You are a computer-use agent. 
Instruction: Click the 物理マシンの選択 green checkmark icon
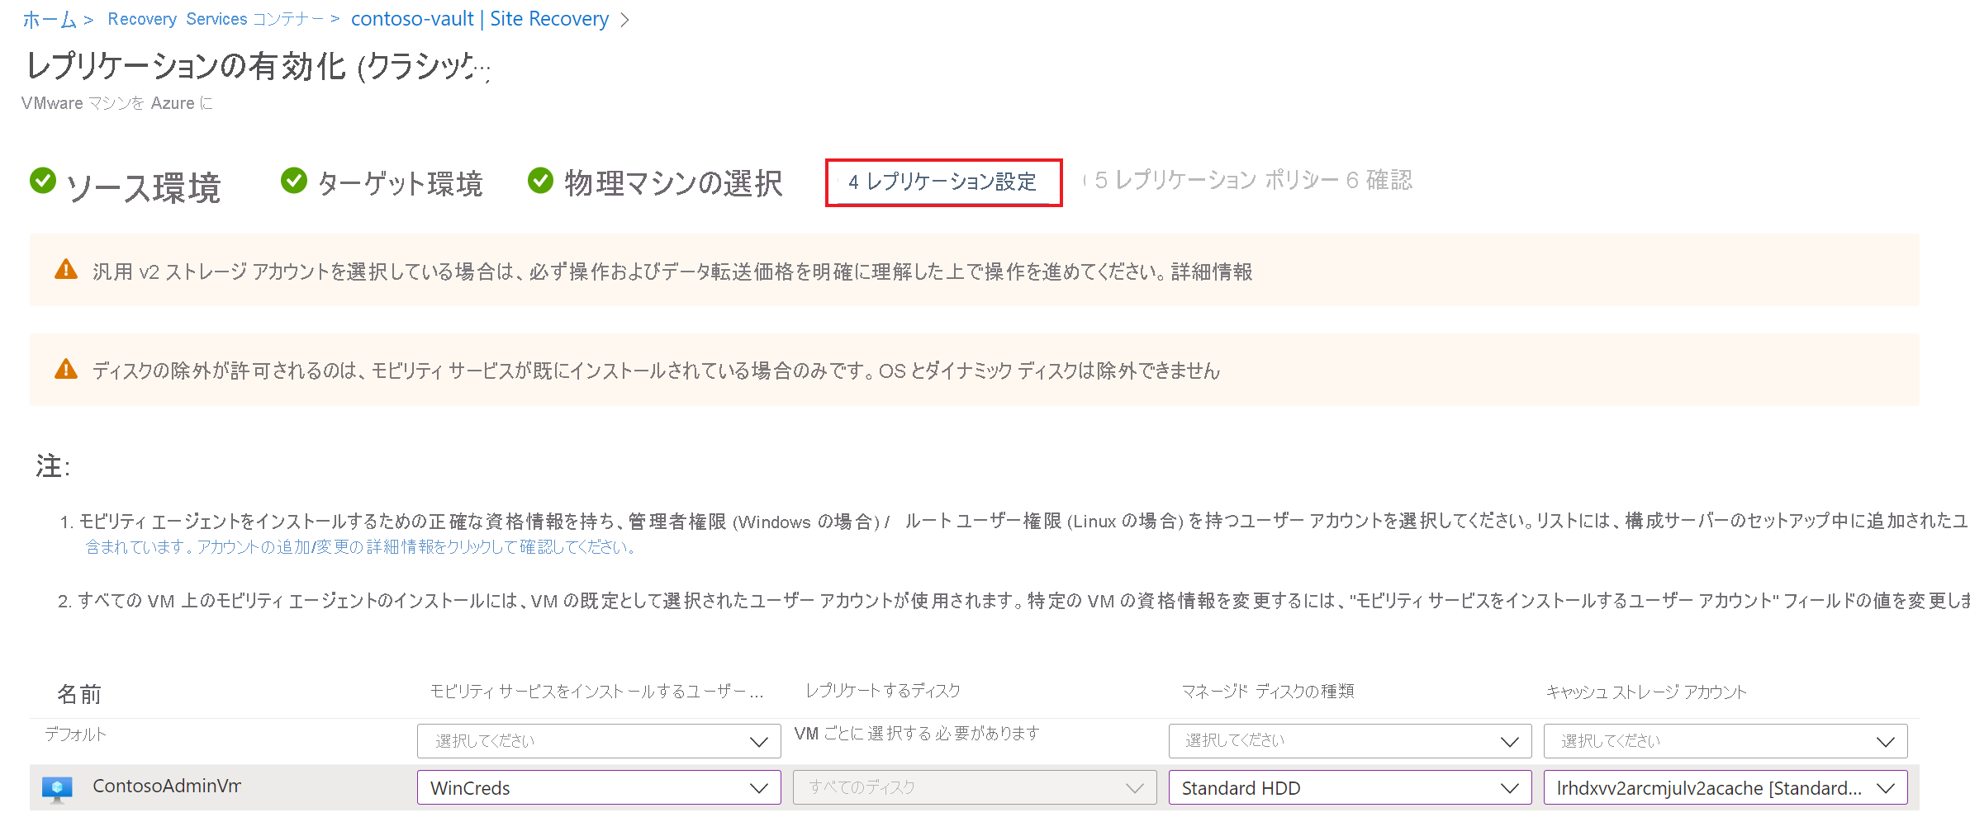pyautogui.click(x=540, y=180)
